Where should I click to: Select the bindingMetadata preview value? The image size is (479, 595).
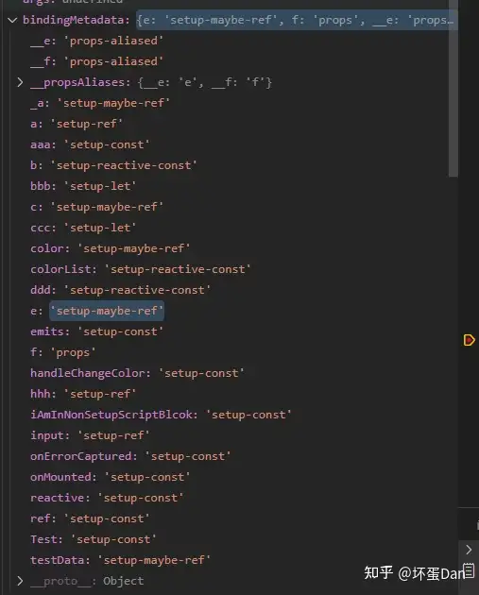tap(297, 20)
